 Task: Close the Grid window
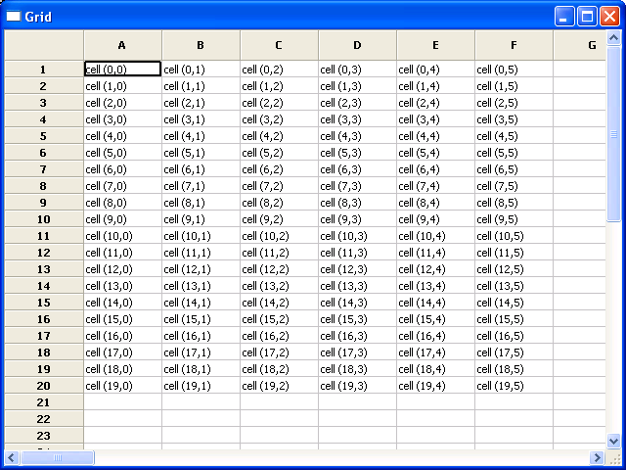pyautogui.click(x=610, y=16)
